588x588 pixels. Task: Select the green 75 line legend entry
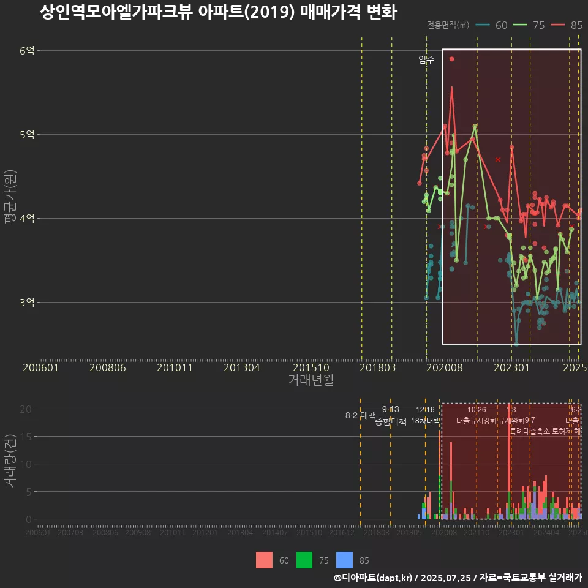click(x=529, y=25)
